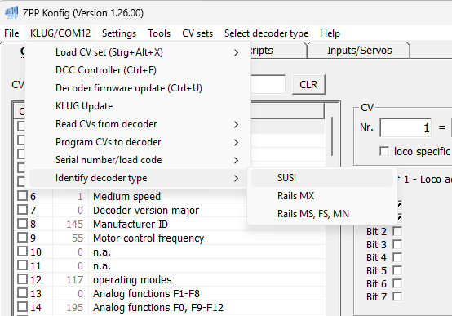452x316 pixels.
Task: Select the Manufacturer ID value 145
Action: tap(75, 225)
